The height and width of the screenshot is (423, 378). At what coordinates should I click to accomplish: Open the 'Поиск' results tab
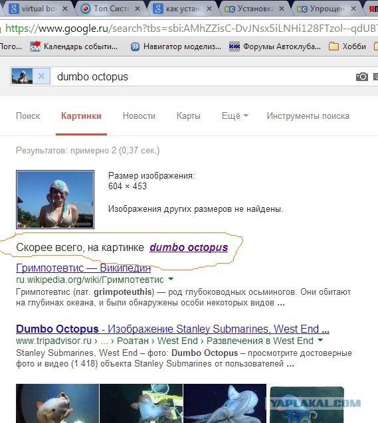tap(28, 116)
